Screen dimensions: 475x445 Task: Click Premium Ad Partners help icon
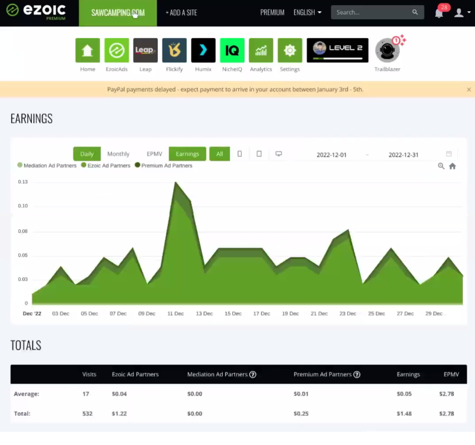click(357, 374)
